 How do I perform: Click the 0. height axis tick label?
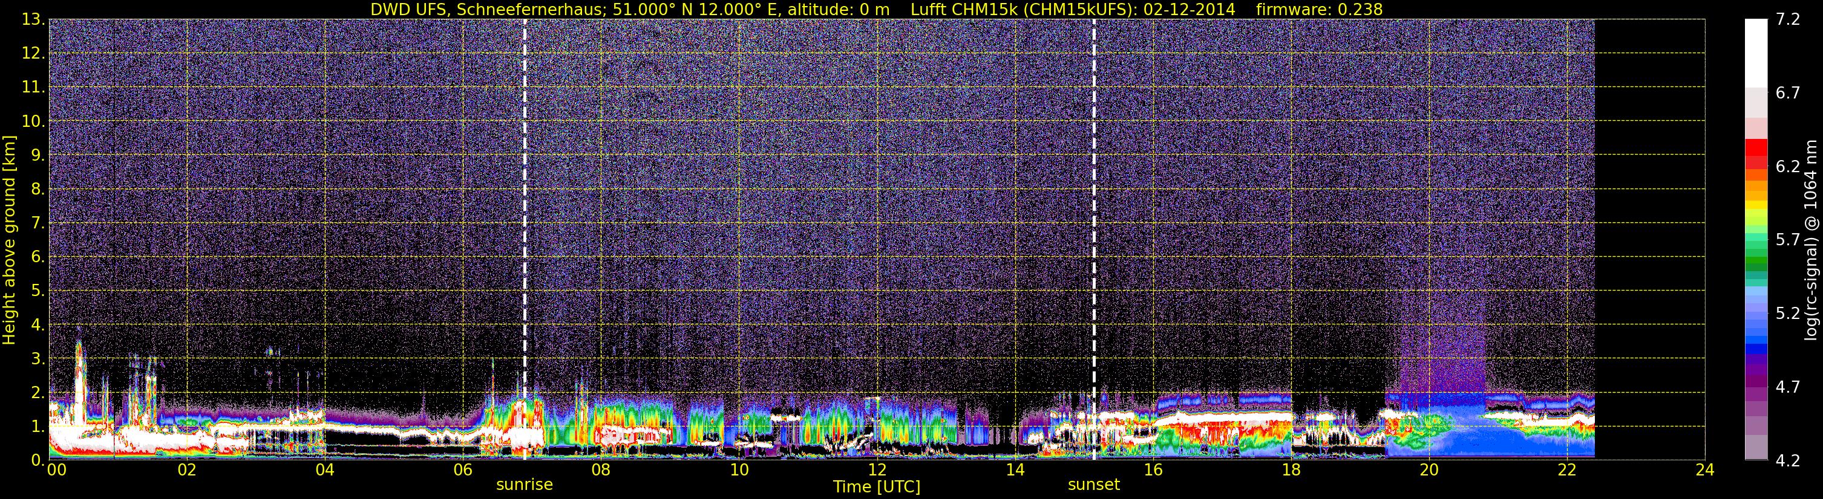[38, 460]
